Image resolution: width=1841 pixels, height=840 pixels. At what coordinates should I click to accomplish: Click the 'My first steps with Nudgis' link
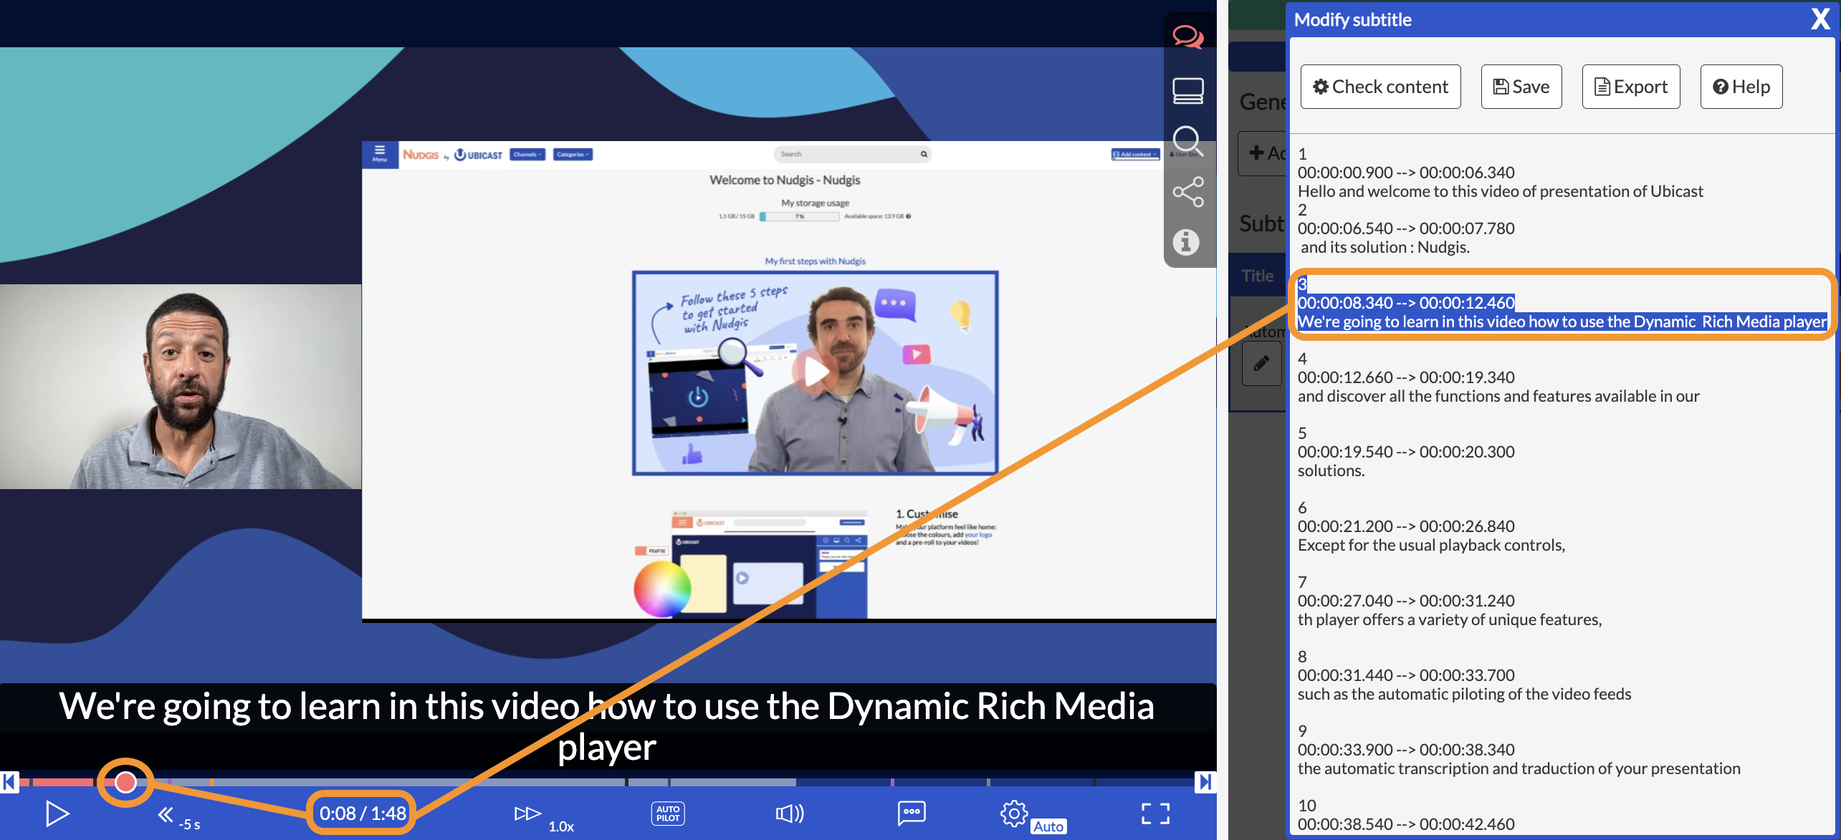815,261
